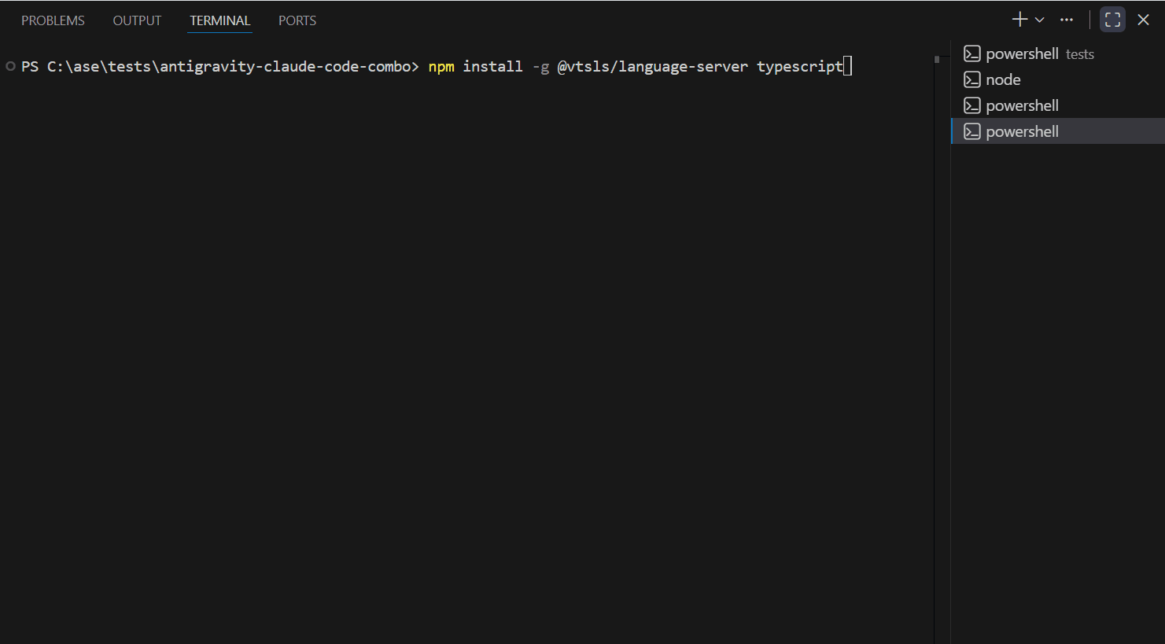Place cursor after "typescript" in terminal

pyautogui.click(x=847, y=66)
